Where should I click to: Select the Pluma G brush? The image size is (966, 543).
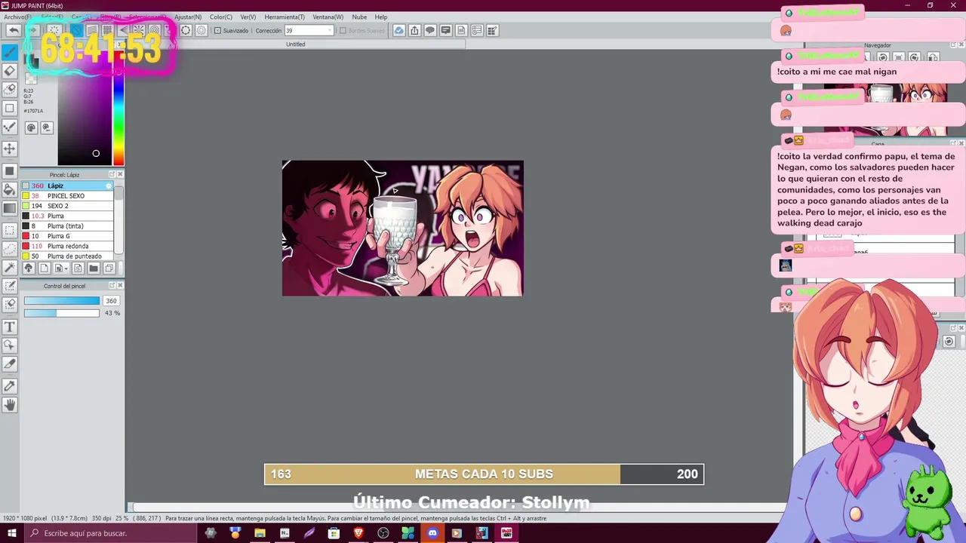pyautogui.click(x=67, y=236)
